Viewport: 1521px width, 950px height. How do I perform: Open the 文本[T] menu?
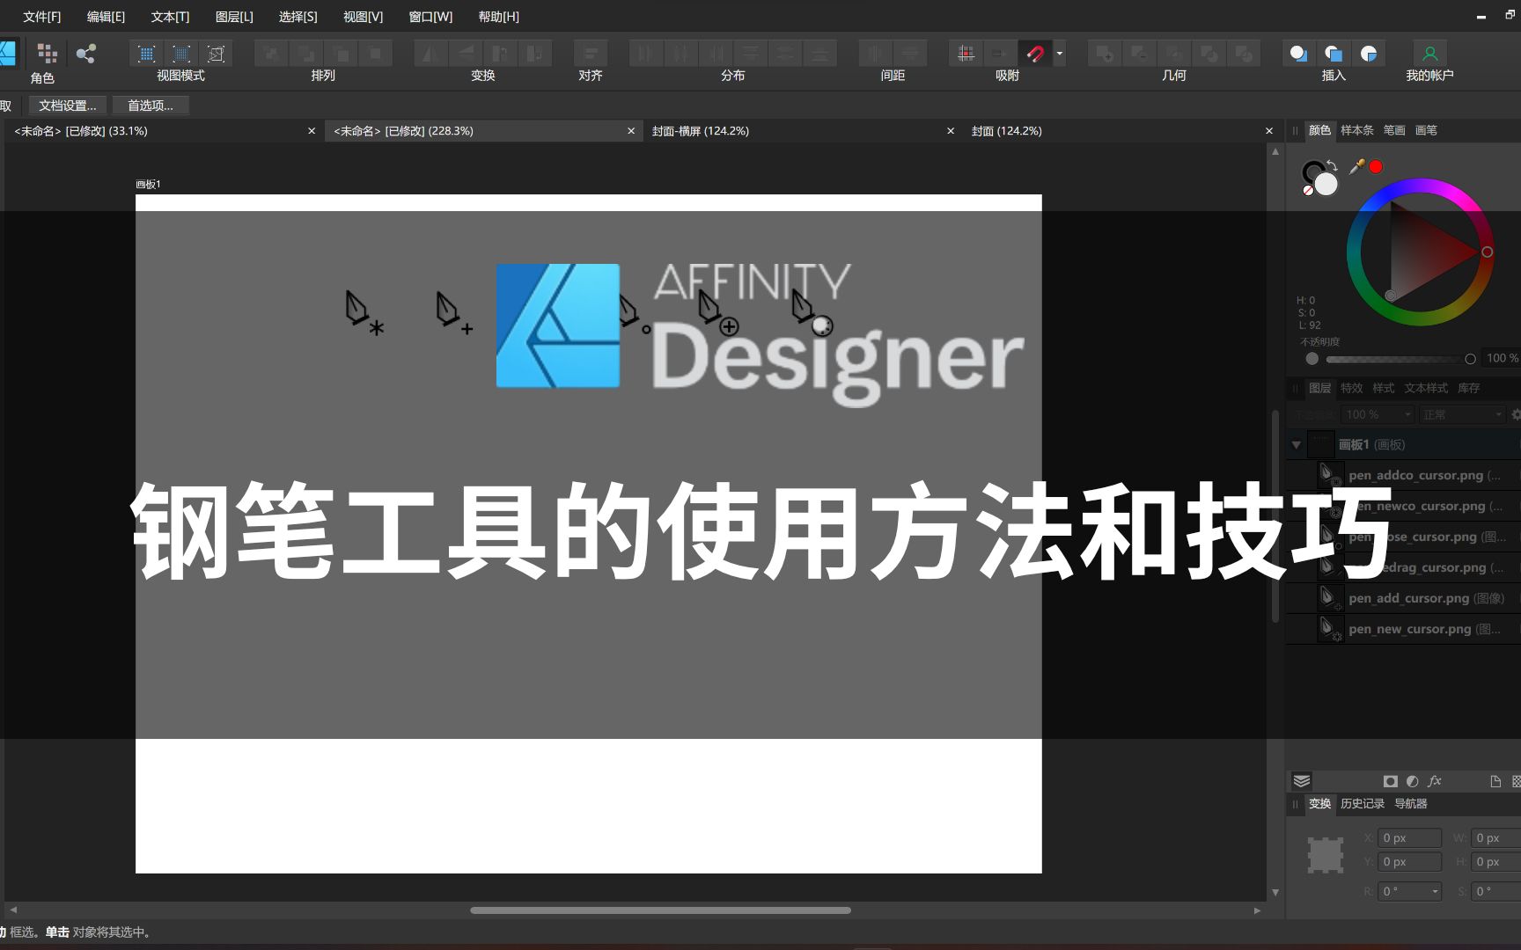tap(170, 17)
